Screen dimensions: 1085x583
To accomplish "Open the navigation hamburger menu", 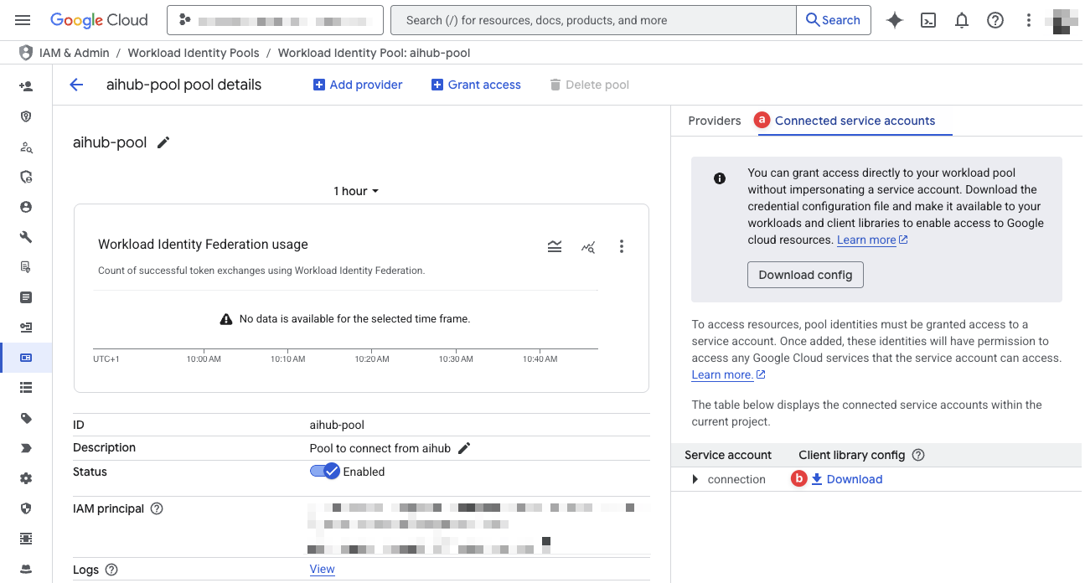I will [x=23, y=19].
